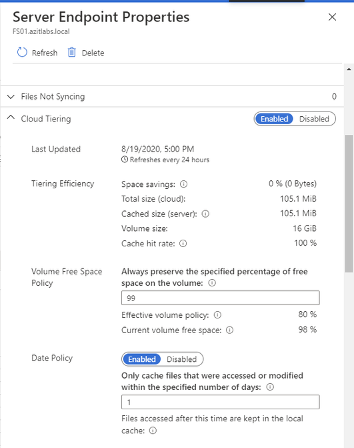Set Cloud Tiering to Enabled

274,119
